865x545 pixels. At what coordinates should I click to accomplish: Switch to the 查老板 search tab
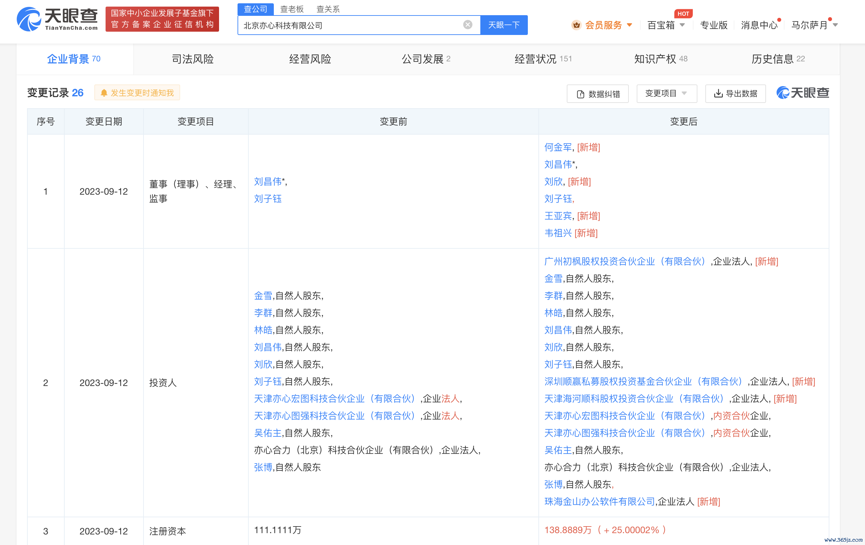pyautogui.click(x=292, y=9)
